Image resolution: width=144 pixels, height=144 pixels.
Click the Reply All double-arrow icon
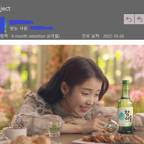139,19
